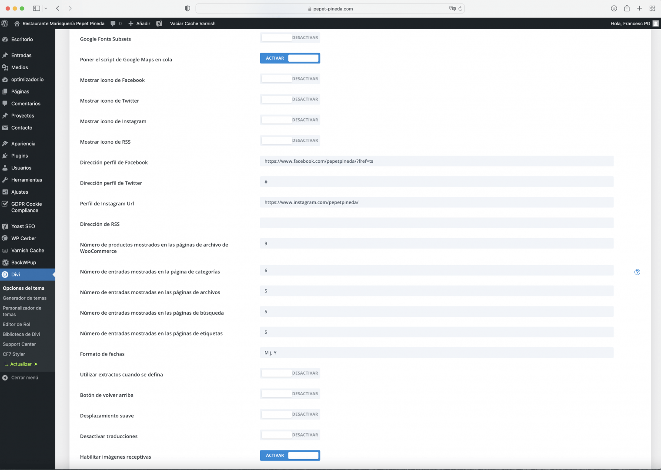Click the BackWPup icon in sidebar
The width and height of the screenshot is (661, 470).
tap(5, 262)
